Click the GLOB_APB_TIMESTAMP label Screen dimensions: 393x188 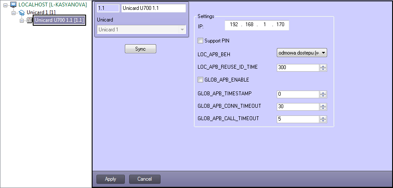click(225, 94)
